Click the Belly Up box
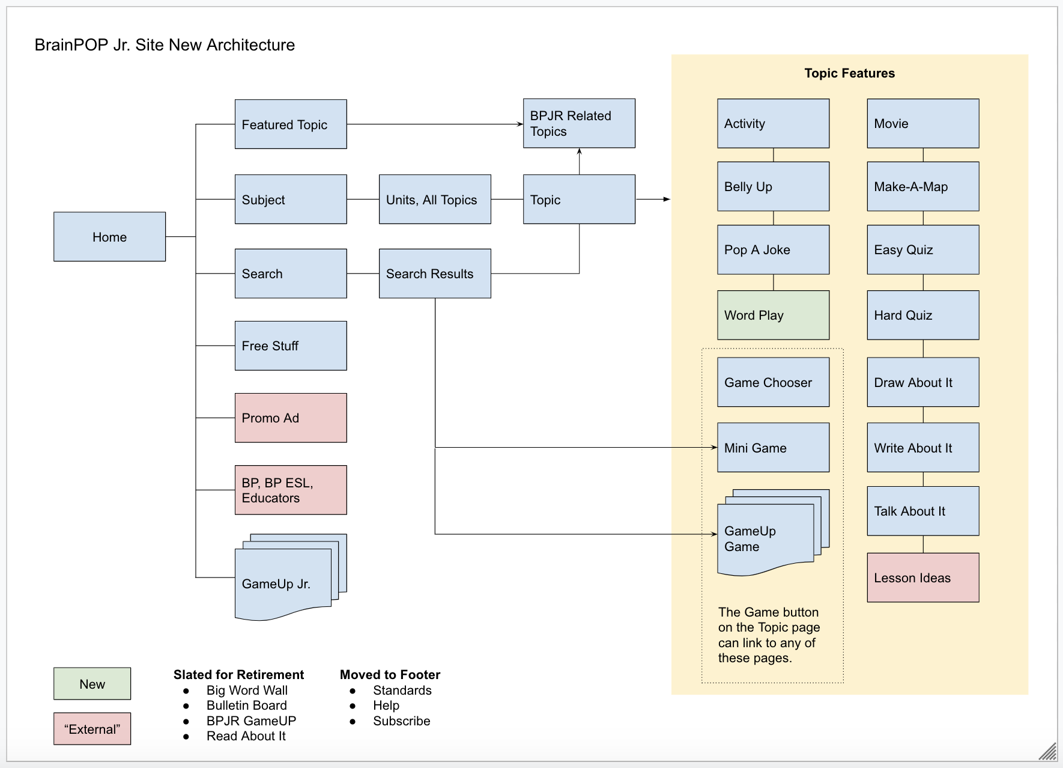The width and height of the screenshot is (1063, 768). (773, 186)
